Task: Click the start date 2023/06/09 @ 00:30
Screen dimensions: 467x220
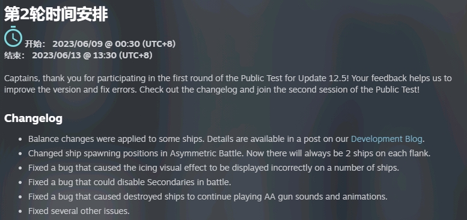Action: (x=96, y=44)
